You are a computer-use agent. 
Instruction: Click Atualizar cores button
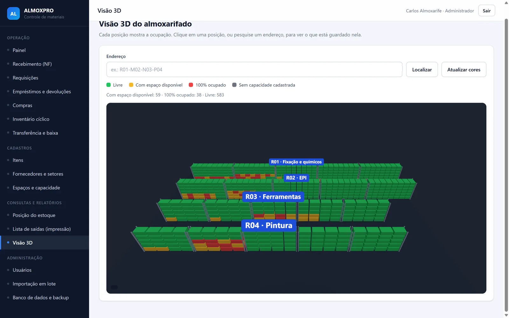point(464,70)
